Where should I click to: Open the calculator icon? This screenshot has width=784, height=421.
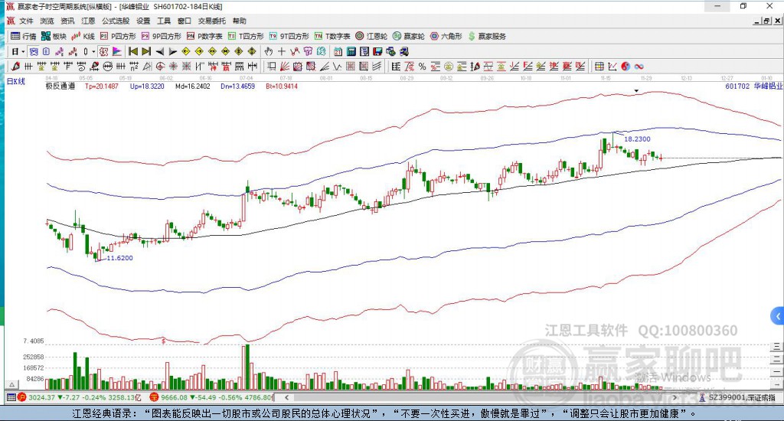click(x=351, y=51)
